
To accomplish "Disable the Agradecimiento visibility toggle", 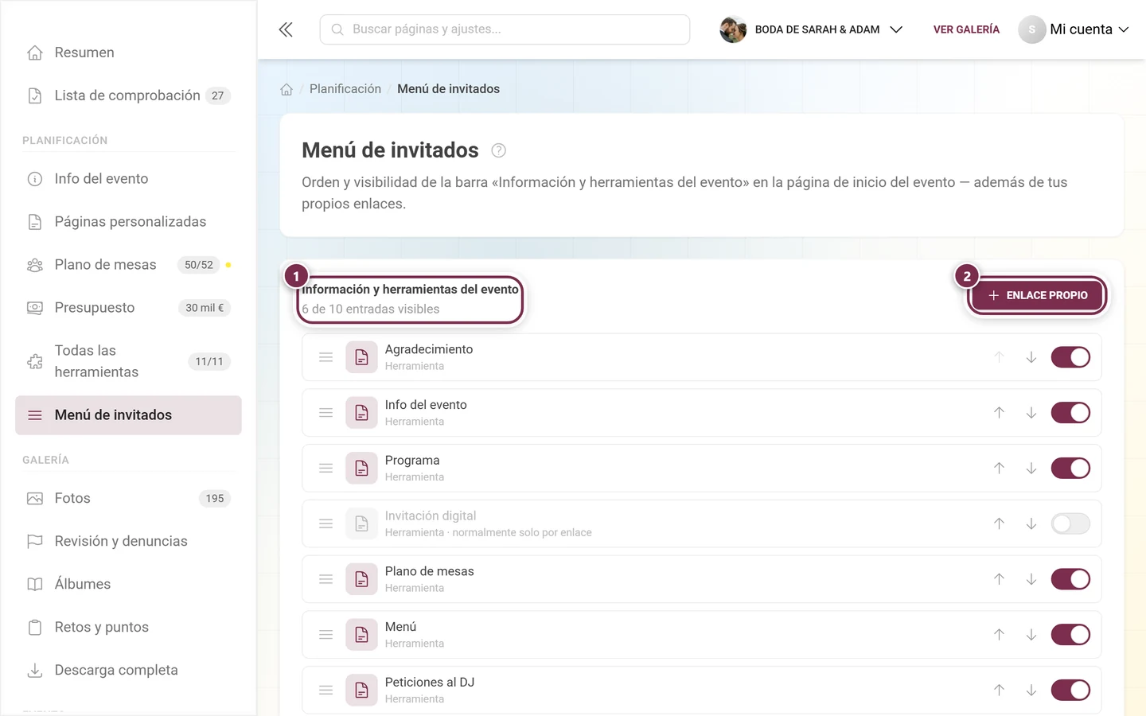I will point(1070,357).
